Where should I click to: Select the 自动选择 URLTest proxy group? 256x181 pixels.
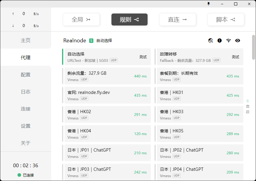tap(102, 57)
